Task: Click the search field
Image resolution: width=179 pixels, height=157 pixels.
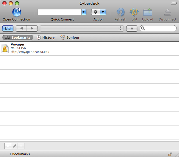Action: pos(158,28)
